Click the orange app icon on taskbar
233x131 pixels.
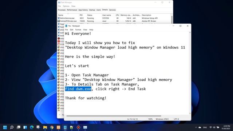(58, 127)
